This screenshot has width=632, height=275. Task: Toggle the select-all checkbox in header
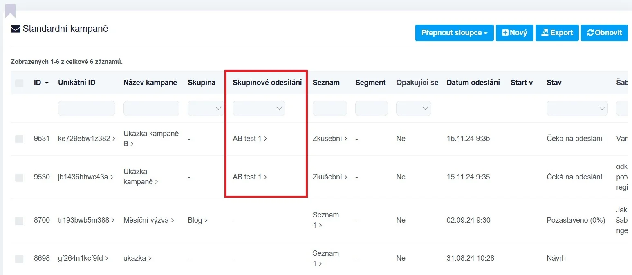[19, 83]
